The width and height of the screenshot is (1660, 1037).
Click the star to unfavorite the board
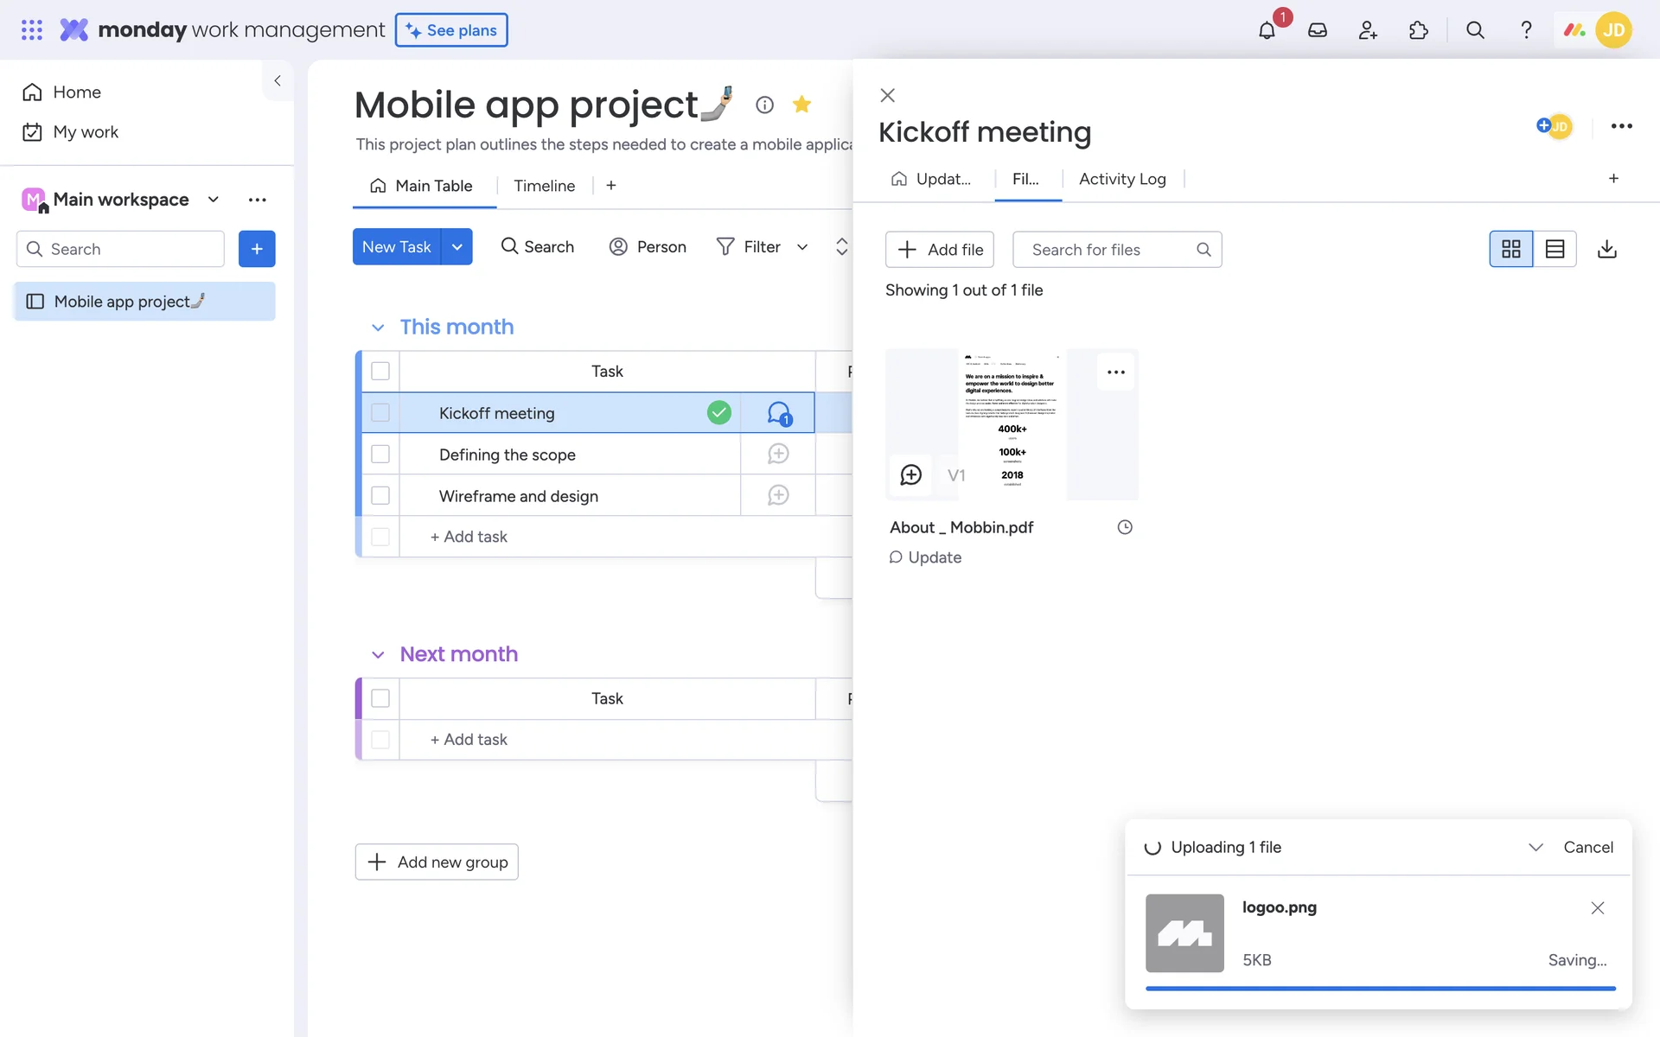[x=801, y=105]
